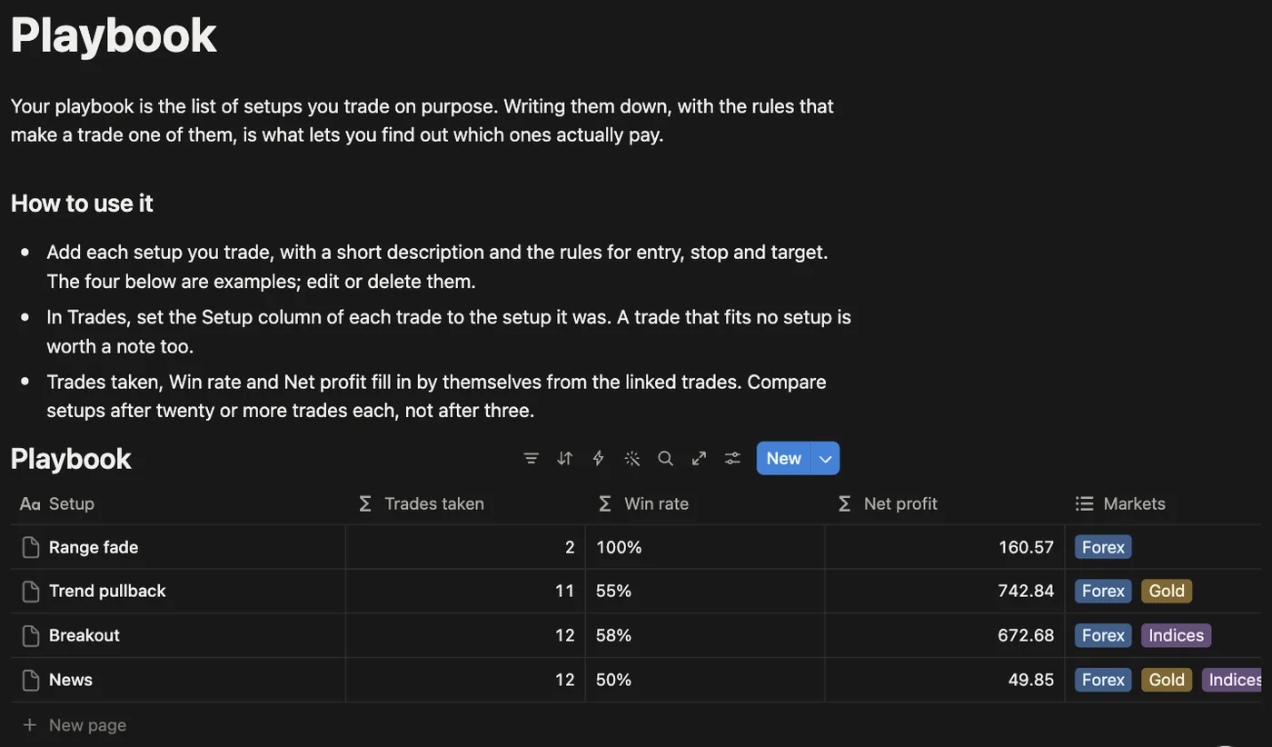Open the Markets column header

(x=1164, y=503)
